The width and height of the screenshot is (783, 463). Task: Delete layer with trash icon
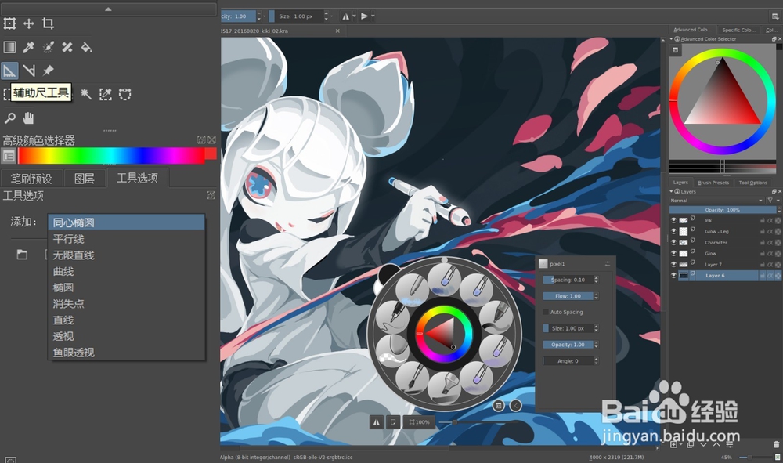click(776, 444)
